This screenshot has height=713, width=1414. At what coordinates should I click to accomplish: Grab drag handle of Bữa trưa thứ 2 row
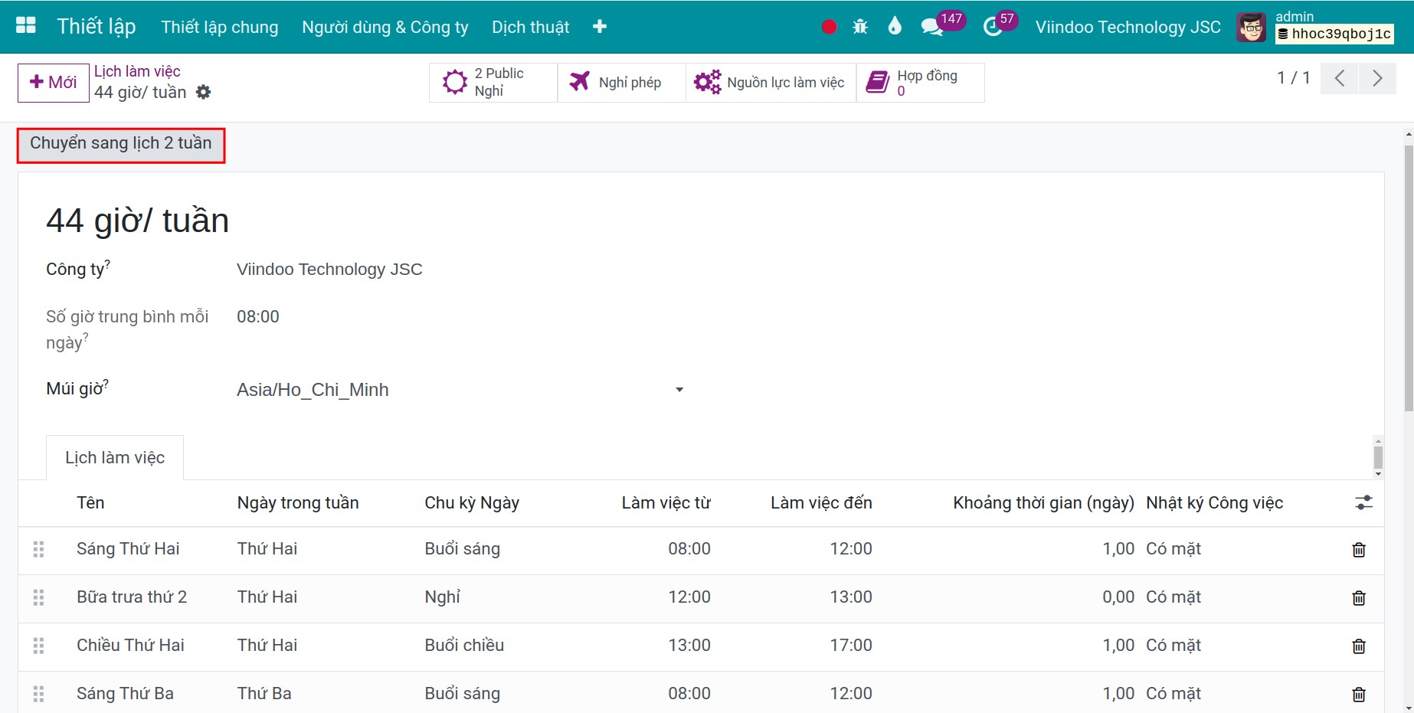click(38, 597)
